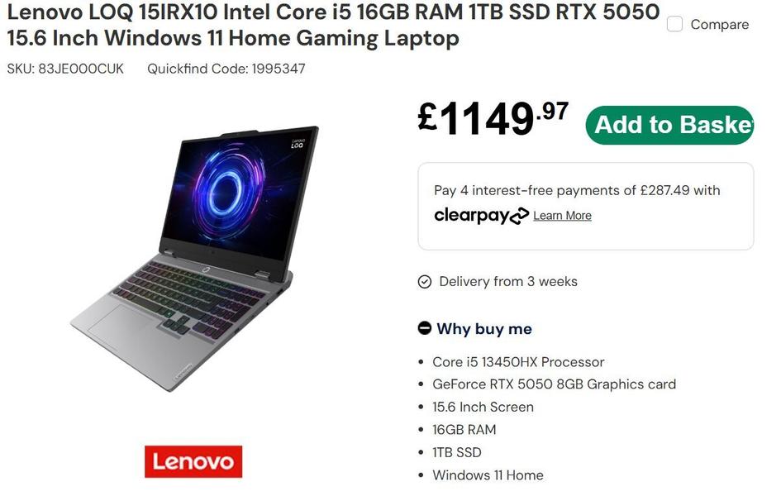Viewport: 781px width, 496px height.
Task: Click the Quickfind Code 1995347
Action: click(226, 69)
